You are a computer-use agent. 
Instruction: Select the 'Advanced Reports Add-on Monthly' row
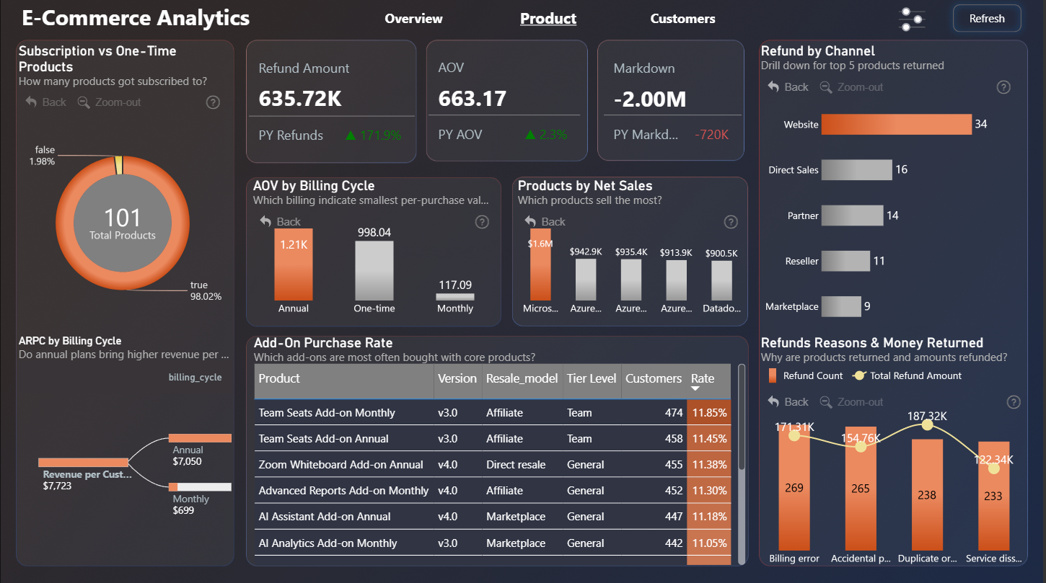493,491
